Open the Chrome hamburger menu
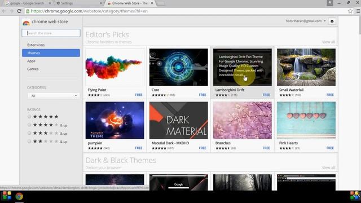 pos(358,11)
